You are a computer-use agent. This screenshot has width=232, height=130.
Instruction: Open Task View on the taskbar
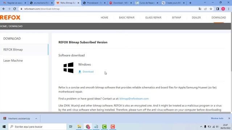(71, 127)
